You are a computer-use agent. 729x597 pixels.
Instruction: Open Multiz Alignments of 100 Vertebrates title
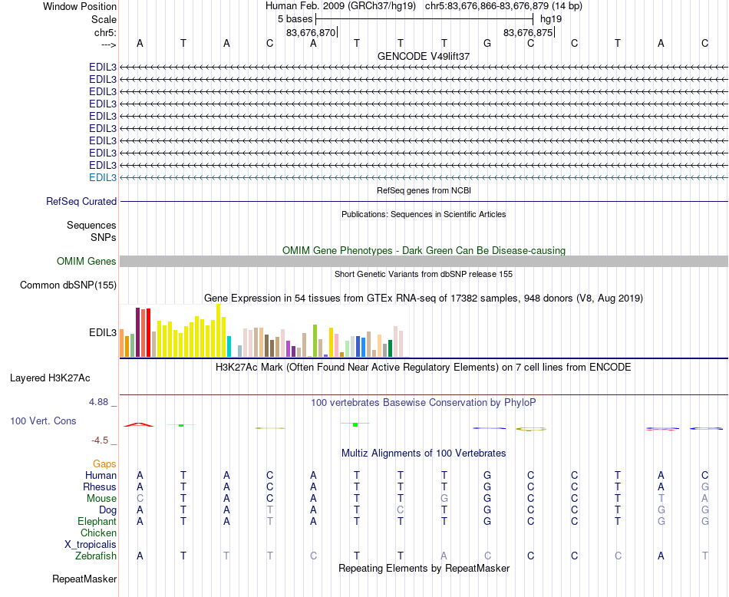click(424, 454)
